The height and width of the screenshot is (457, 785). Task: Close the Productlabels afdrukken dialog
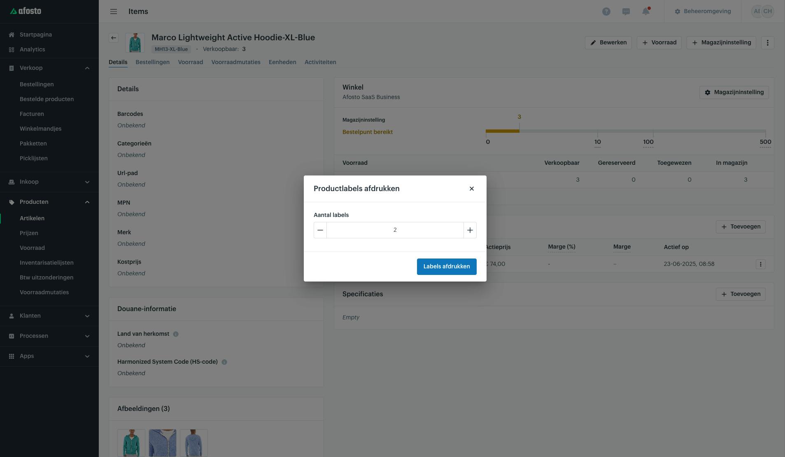pyautogui.click(x=472, y=189)
